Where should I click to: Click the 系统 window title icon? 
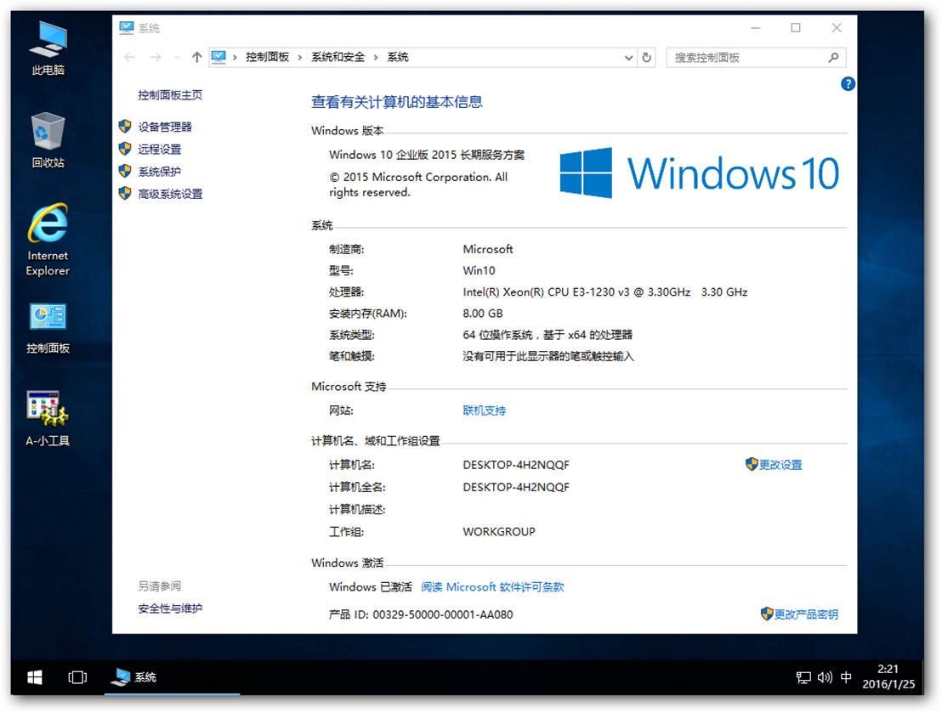pyautogui.click(x=126, y=28)
